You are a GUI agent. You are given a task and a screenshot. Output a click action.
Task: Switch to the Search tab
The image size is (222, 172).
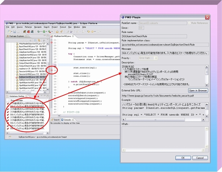tap(55, 120)
